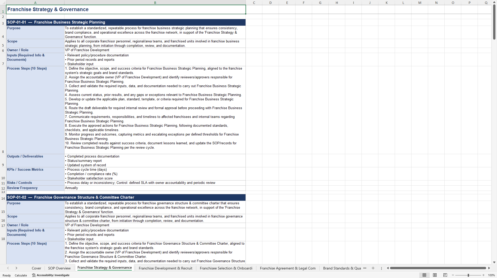Select the Annually cell

tap(155, 188)
